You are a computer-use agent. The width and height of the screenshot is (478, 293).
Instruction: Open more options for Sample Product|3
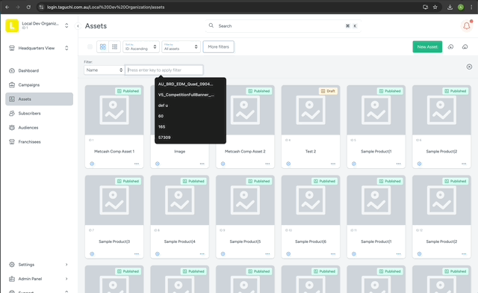click(x=137, y=253)
